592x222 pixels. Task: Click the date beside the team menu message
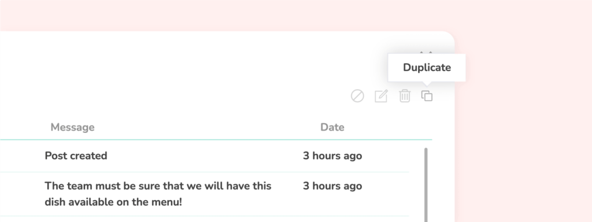coord(332,186)
